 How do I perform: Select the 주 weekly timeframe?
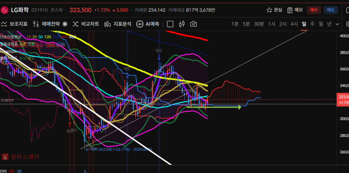pos(312,24)
